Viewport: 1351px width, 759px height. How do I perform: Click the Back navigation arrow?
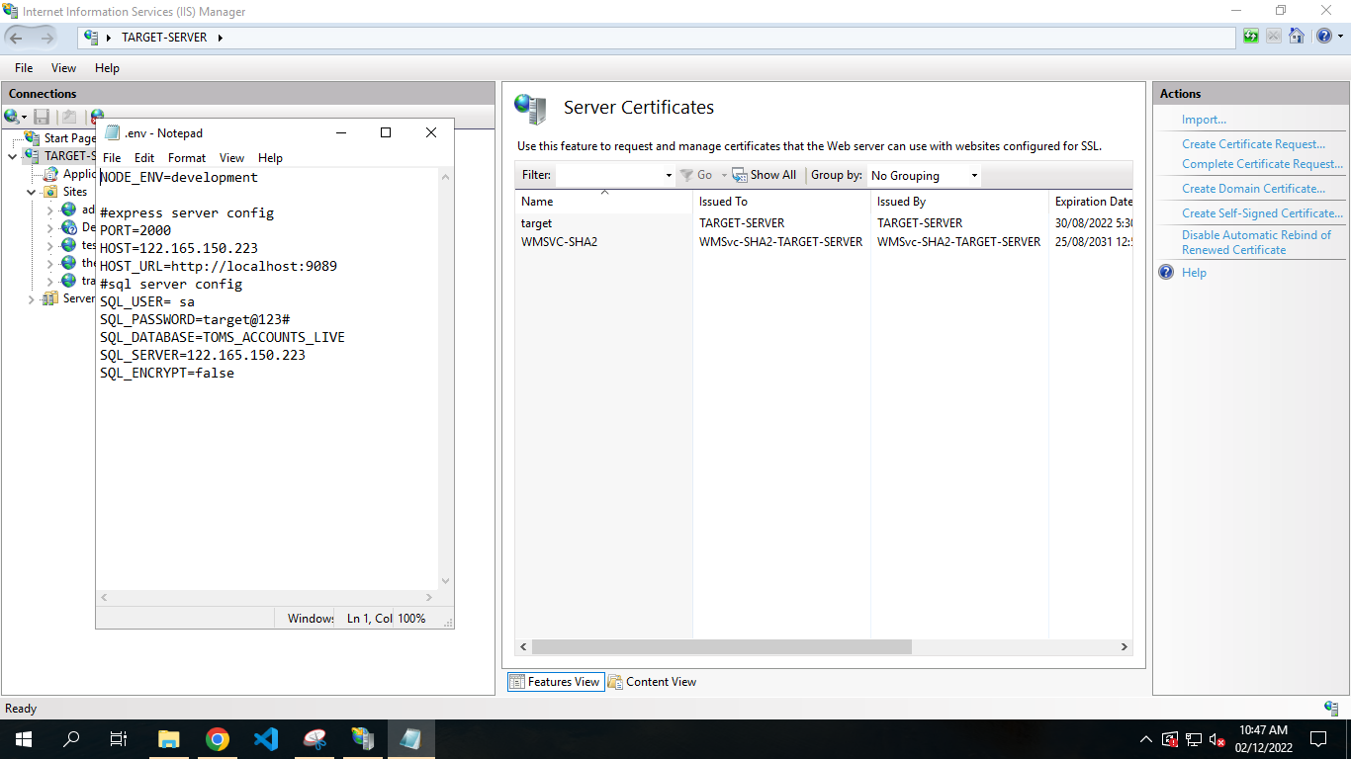coord(17,38)
